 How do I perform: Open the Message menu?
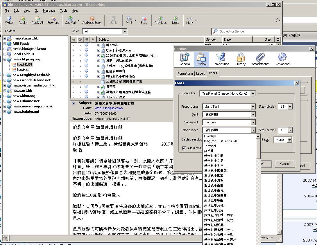click(x=49, y=10)
